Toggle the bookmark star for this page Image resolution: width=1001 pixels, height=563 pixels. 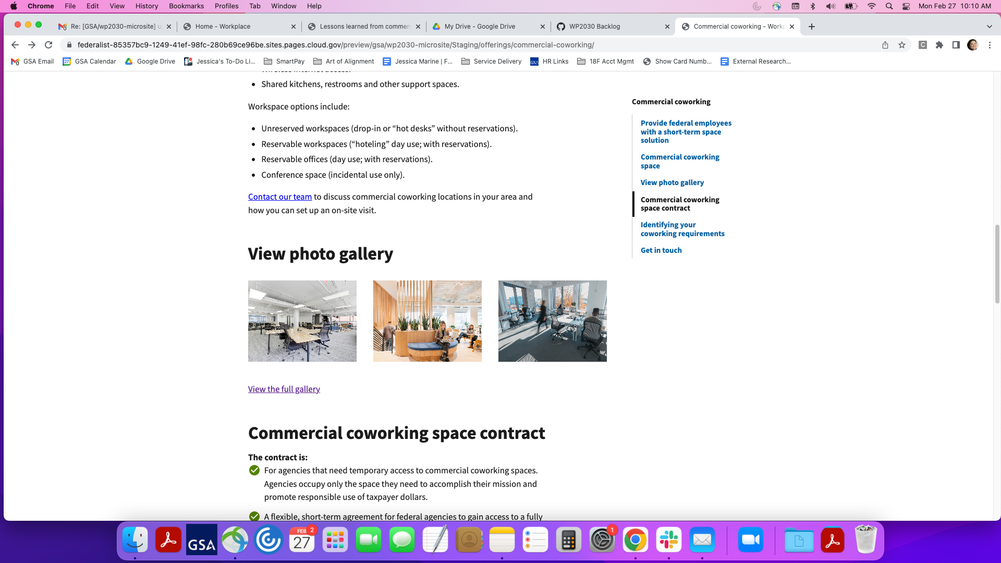902,45
